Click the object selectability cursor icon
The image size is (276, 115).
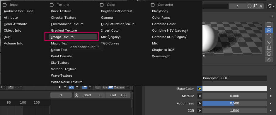click(x=60, y=87)
